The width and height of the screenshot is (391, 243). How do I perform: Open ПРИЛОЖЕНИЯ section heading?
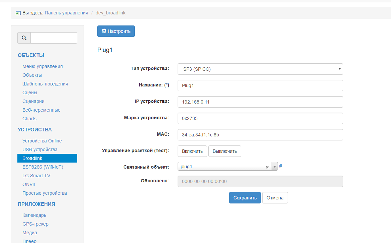coord(36,204)
